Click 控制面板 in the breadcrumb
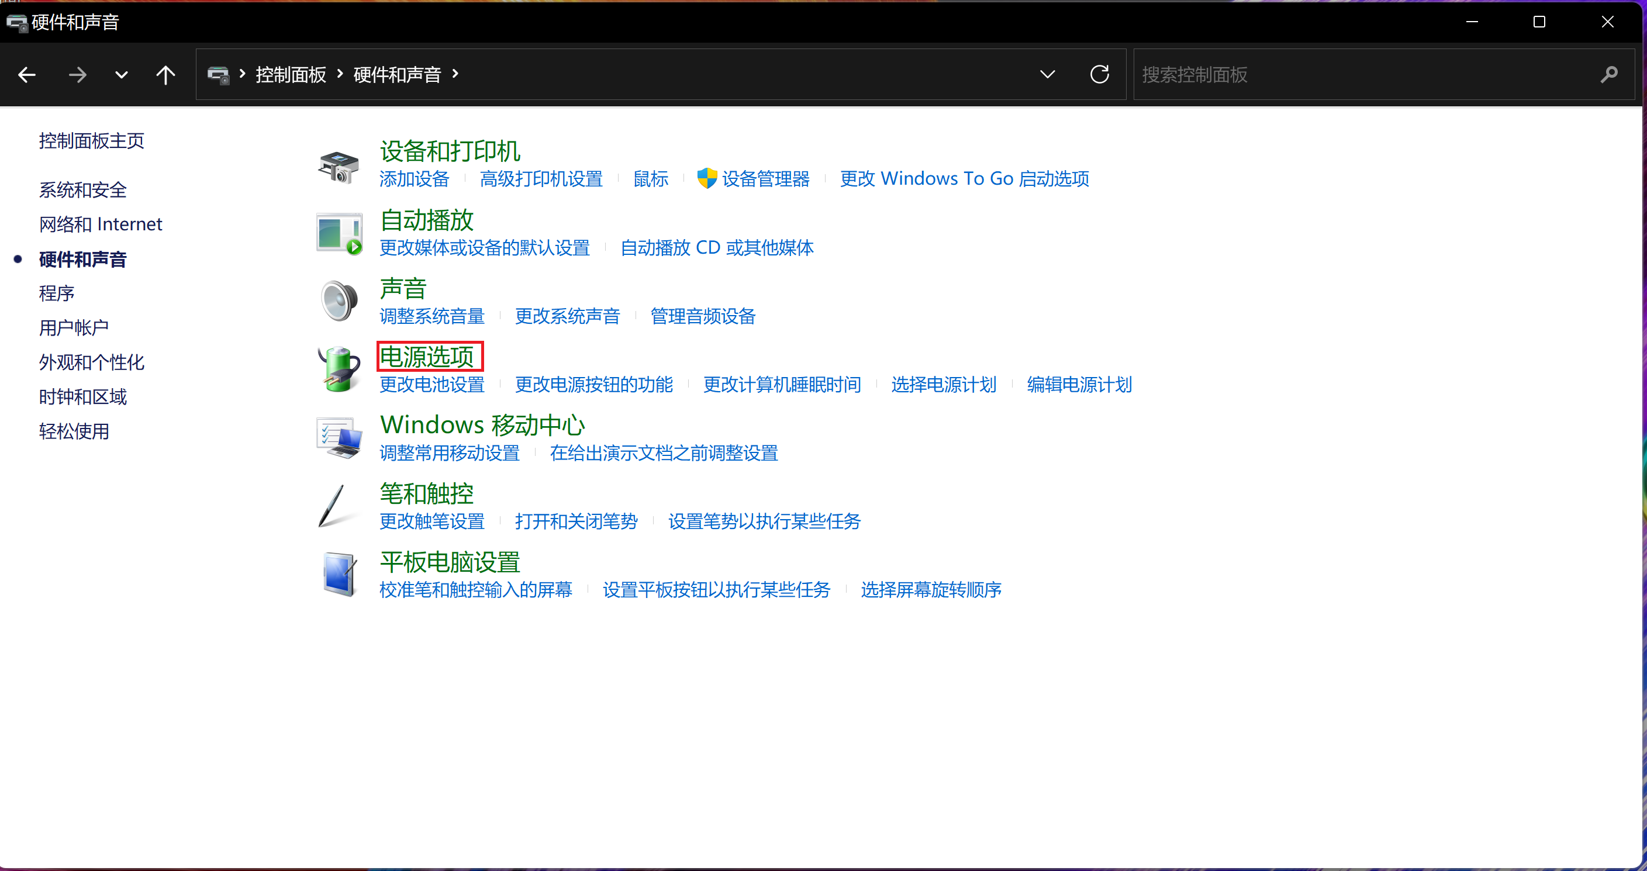 tap(291, 75)
